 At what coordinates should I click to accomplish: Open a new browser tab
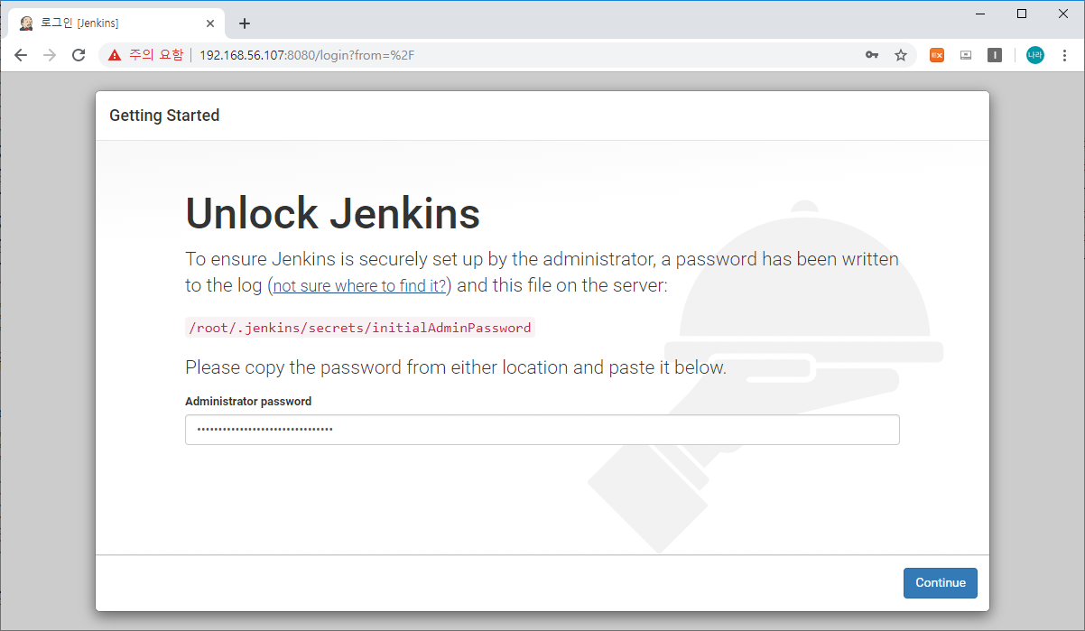[x=244, y=23]
